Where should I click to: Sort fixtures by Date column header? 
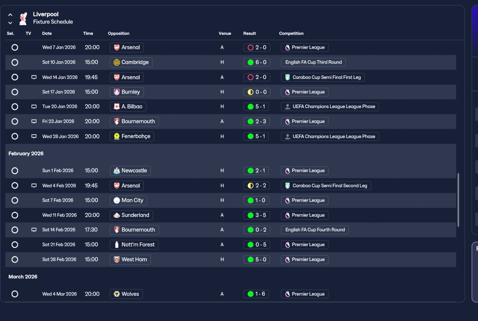[x=47, y=33]
